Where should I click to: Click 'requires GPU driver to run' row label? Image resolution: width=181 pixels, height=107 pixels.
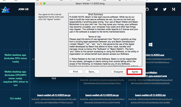coord(16,83)
